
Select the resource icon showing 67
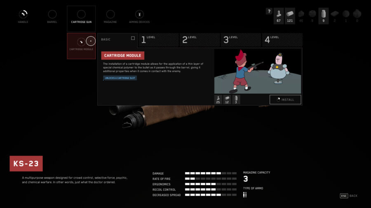tap(279, 16)
